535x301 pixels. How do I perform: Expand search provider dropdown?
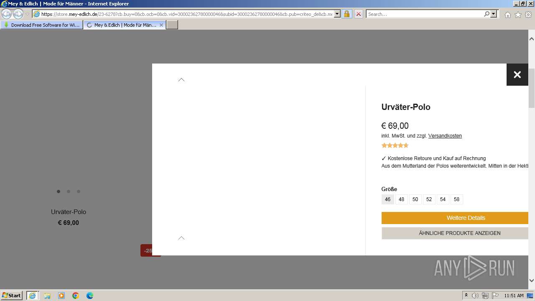pos(494,14)
